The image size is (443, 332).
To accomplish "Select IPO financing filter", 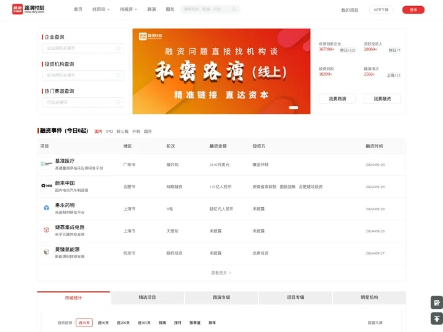I will point(110,132).
